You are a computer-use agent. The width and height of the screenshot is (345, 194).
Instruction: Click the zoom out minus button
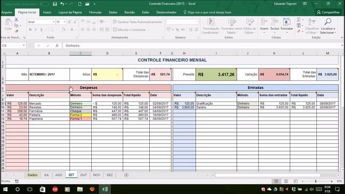click(x=302, y=181)
